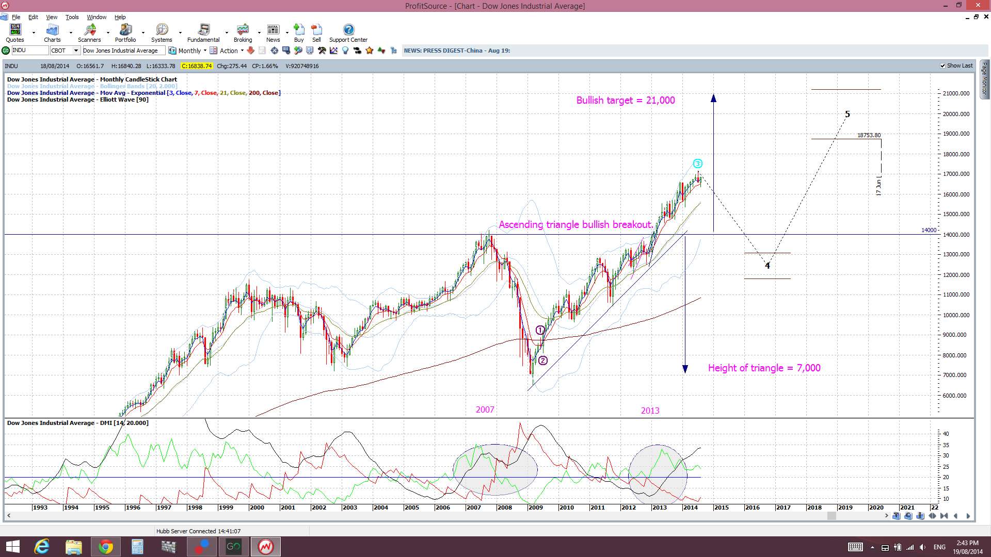991x557 pixels.
Task: Expand the Quotes dropdown arrow
Action: coord(34,33)
